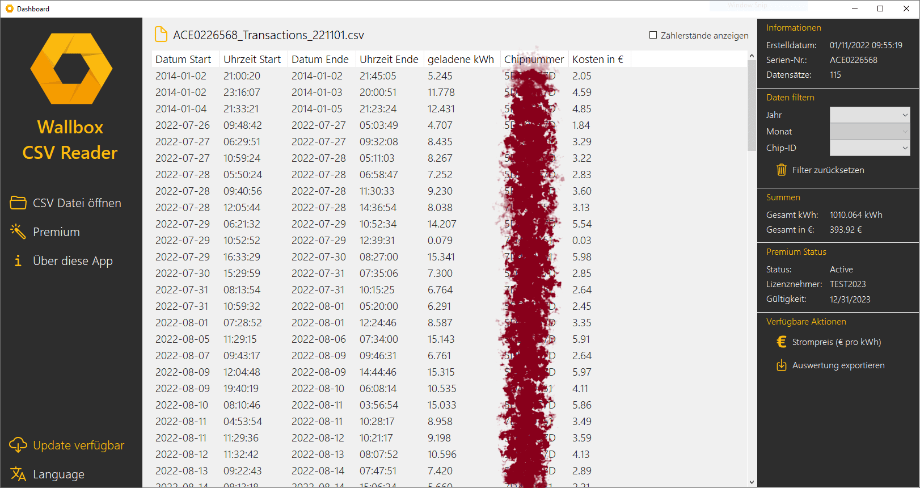Sort by the Datum Start column header
Screen dimensions: 920x488
point(183,59)
